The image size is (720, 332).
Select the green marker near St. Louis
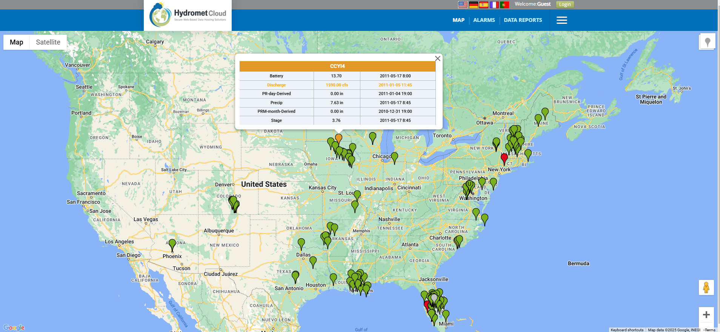point(357,196)
